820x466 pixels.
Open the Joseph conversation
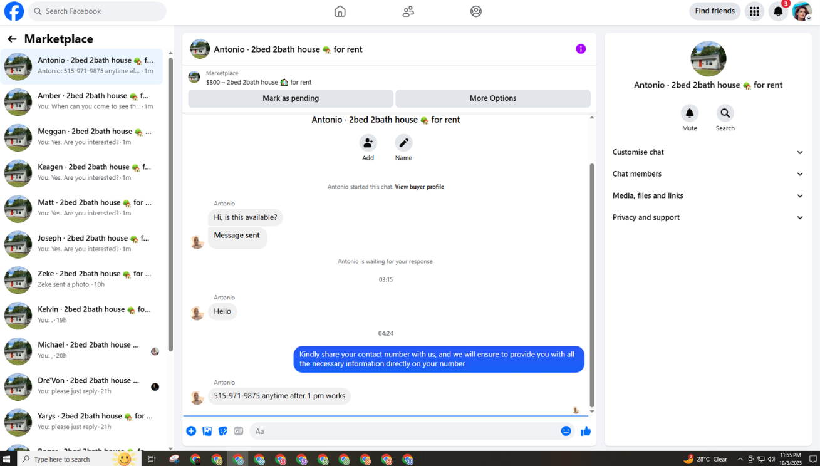pos(82,245)
